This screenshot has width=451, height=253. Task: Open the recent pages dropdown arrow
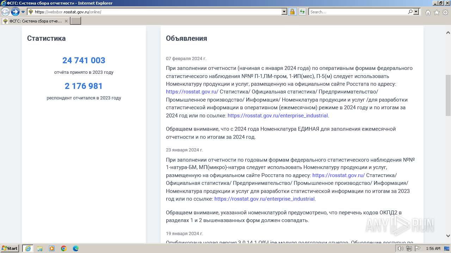(23, 12)
